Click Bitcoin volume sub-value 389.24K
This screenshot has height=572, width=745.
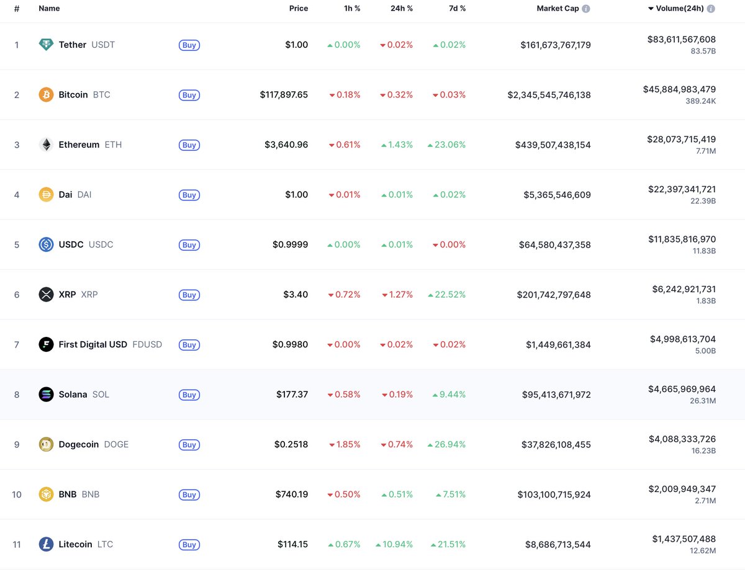click(x=700, y=101)
